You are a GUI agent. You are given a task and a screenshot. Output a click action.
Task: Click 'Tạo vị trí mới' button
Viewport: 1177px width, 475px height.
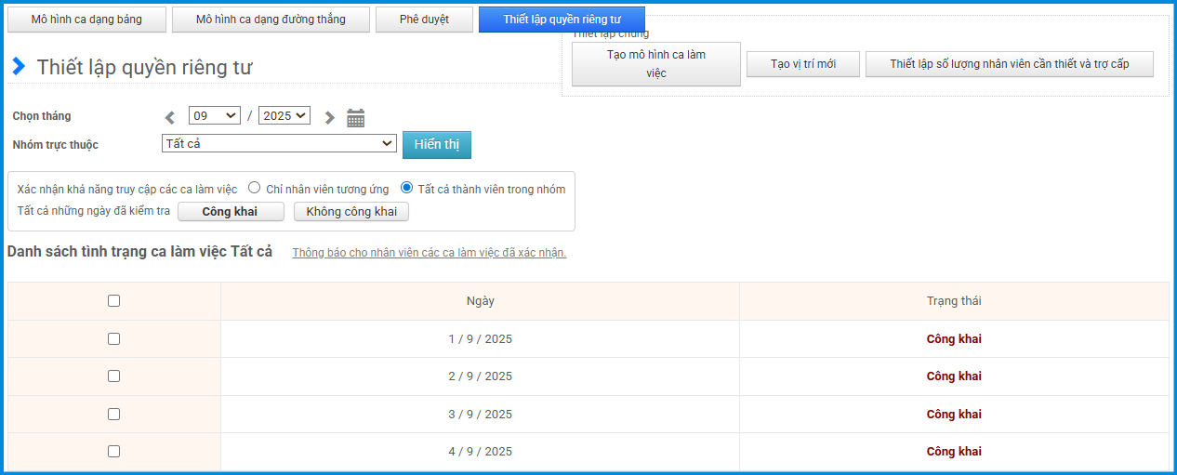(x=802, y=64)
